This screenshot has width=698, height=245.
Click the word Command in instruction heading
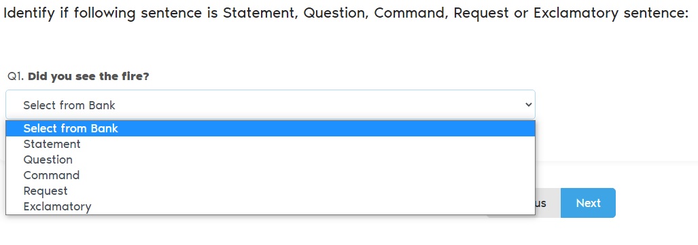pyautogui.click(x=410, y=13)
